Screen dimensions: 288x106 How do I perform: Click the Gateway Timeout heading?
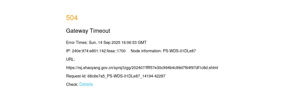pos(88,31)
